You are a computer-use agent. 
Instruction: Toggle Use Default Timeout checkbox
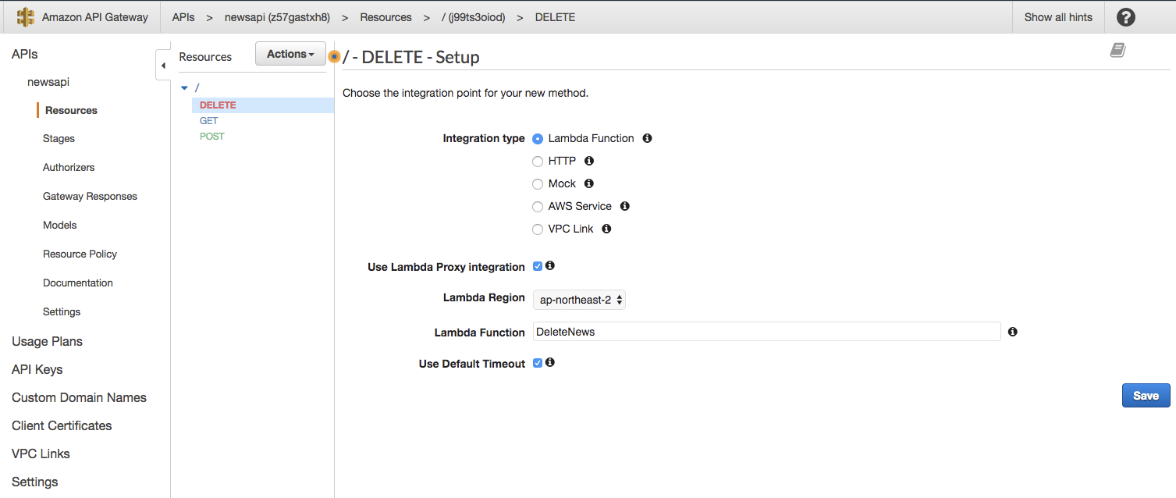[538, 363]
